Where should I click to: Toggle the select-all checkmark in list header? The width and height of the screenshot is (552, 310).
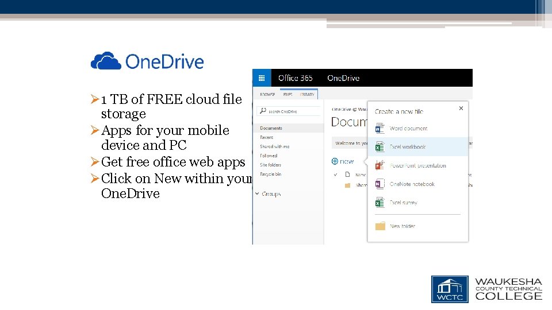point(335,175)
